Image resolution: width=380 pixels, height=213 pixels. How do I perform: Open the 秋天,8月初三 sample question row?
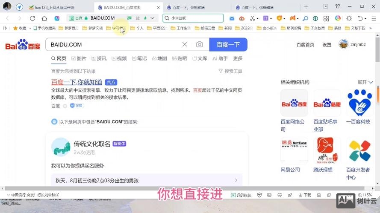click(x=147, y=180)
